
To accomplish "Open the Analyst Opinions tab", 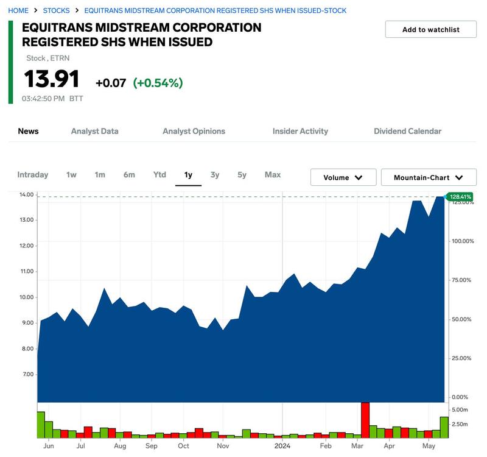I will [194, 131].
